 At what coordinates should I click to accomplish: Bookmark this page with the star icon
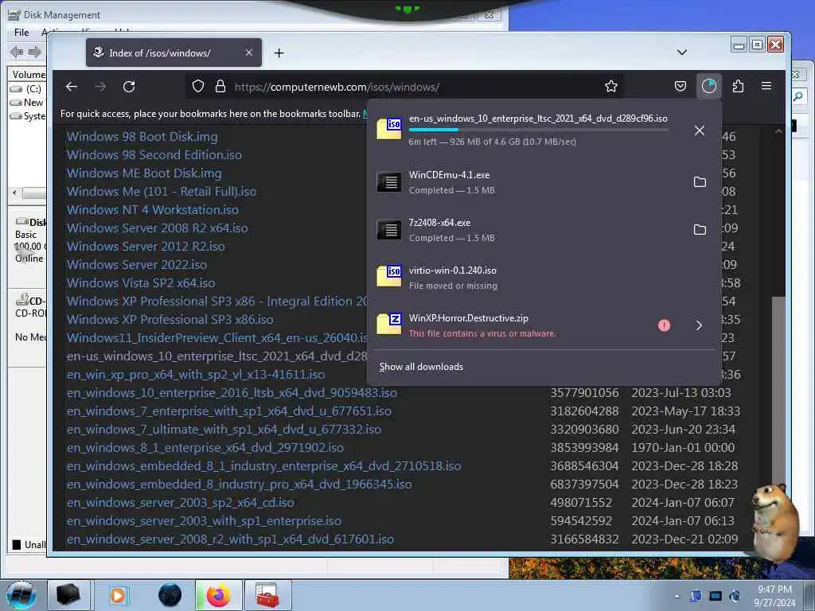(611, 86)
